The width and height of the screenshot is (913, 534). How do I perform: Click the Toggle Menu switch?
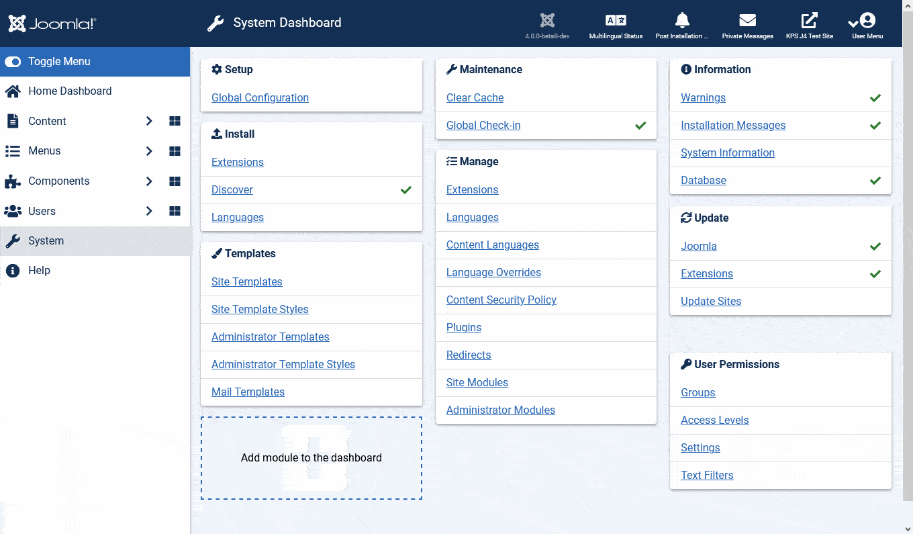(x=13, y=61)
